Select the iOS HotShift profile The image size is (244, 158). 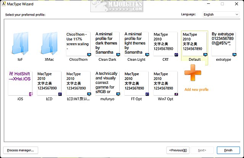[x=20, y=83]
